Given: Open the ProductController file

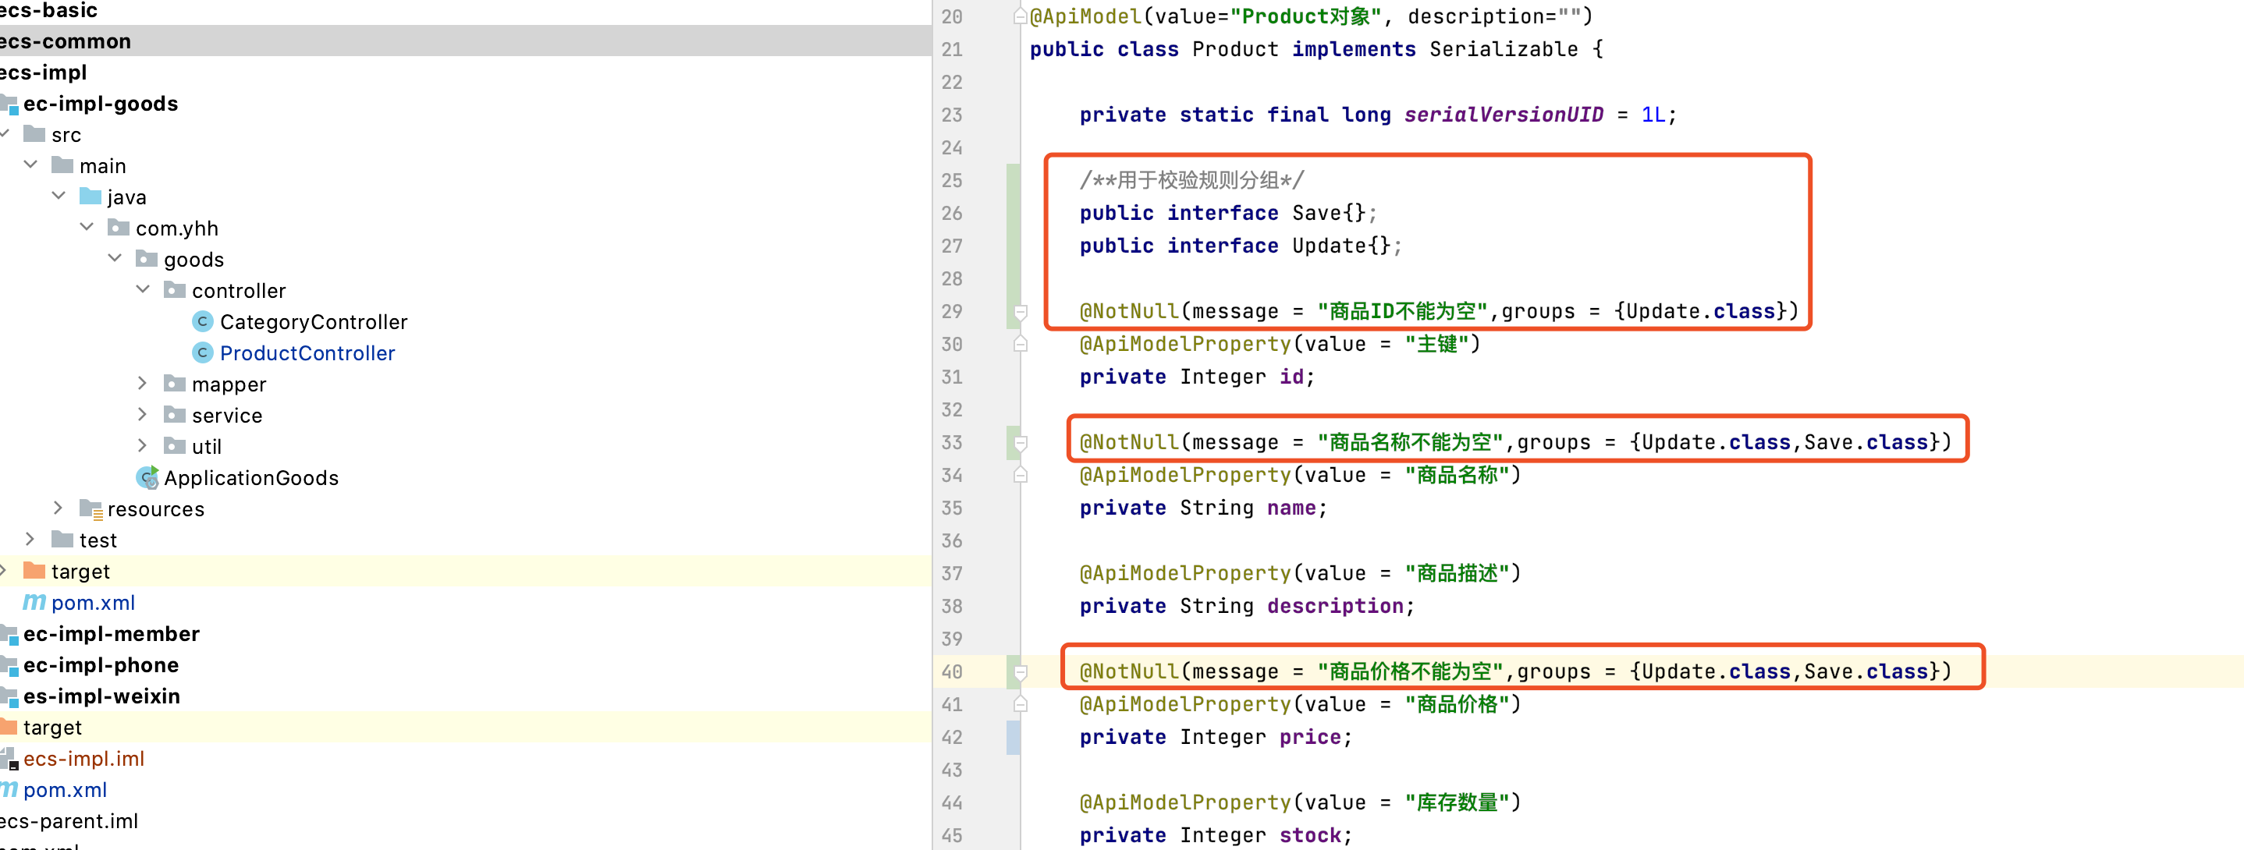Looking at the screenshot, I should [x=307, y=352].
